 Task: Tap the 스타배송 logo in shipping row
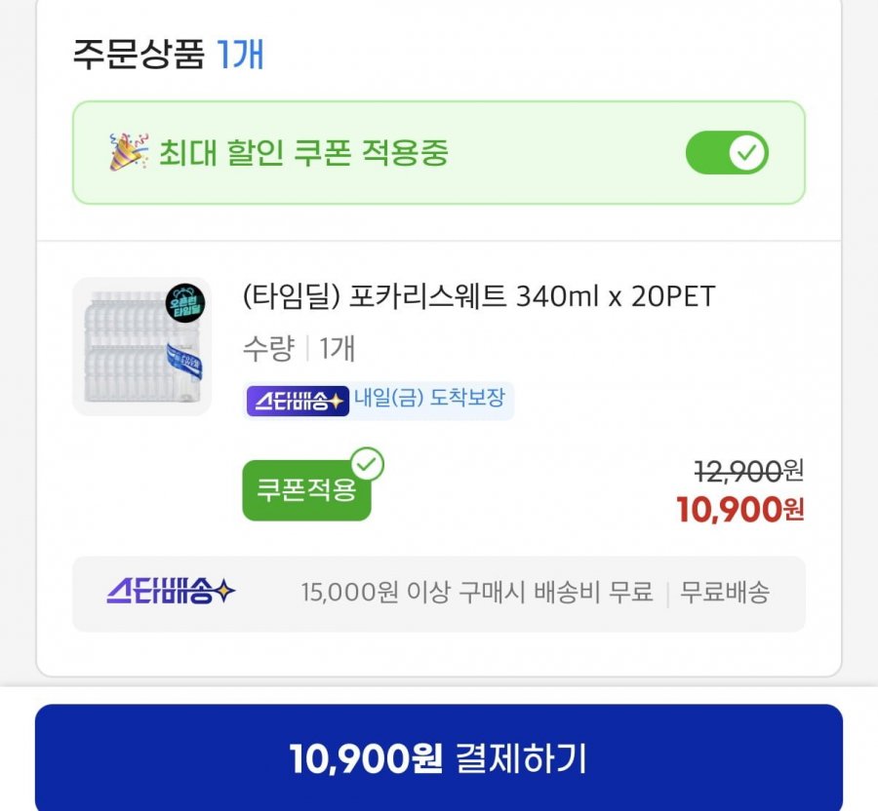click(x=171, y=592)
